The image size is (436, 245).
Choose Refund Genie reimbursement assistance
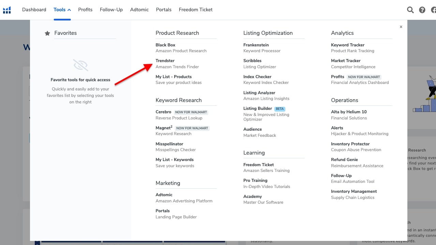pos(344,160)
